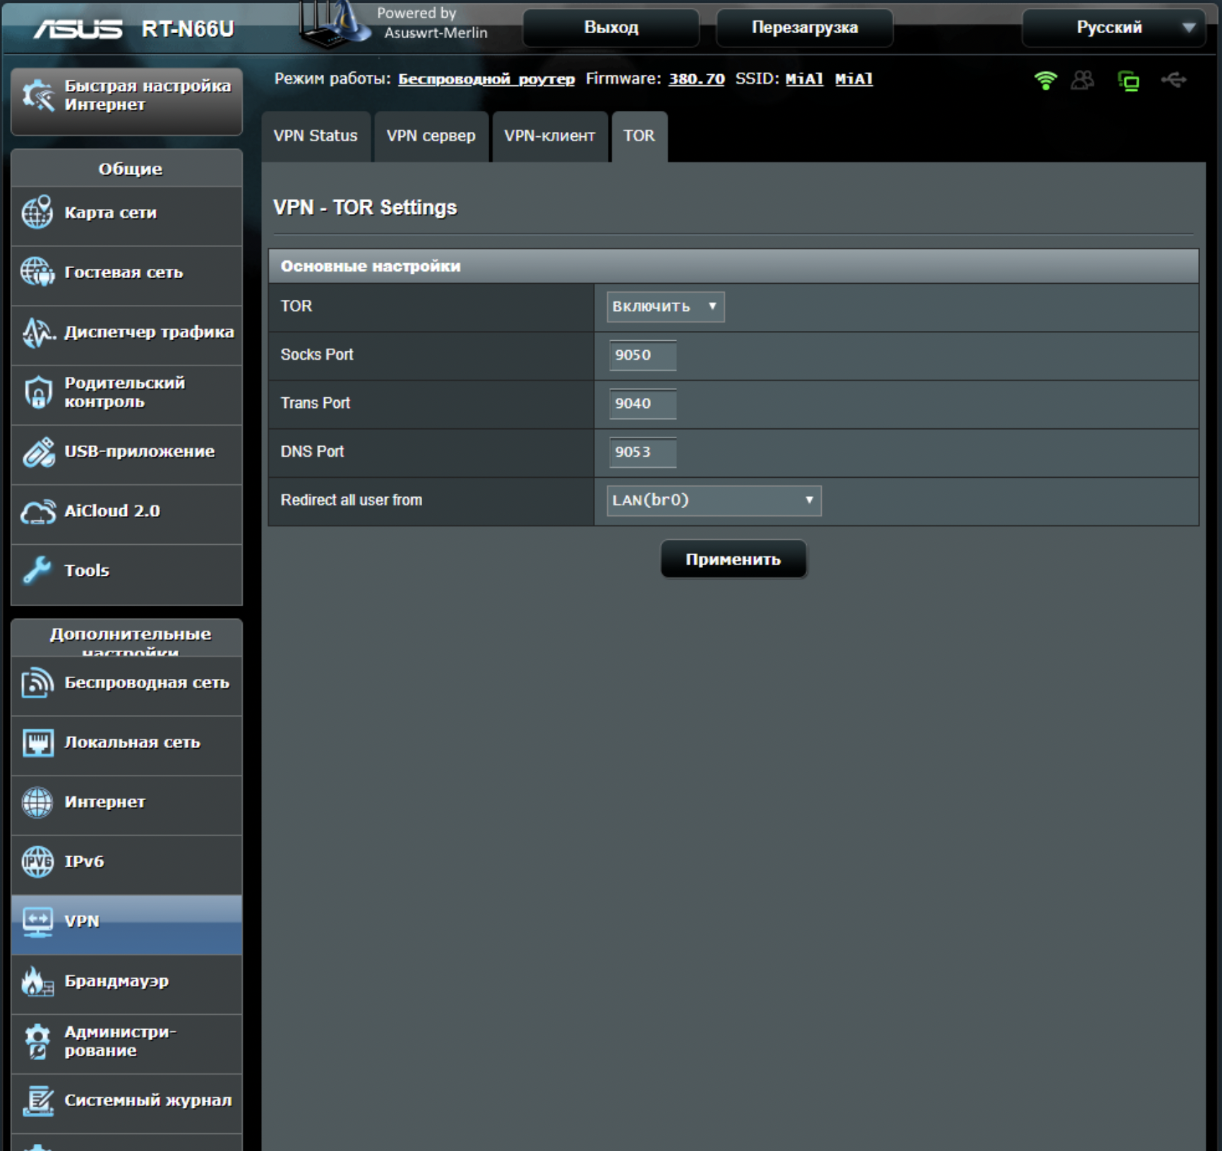This screenshot has height=1151, width=1222.
Task: Click the DNS Port 9053 field
Action: (x=642, y=452)
